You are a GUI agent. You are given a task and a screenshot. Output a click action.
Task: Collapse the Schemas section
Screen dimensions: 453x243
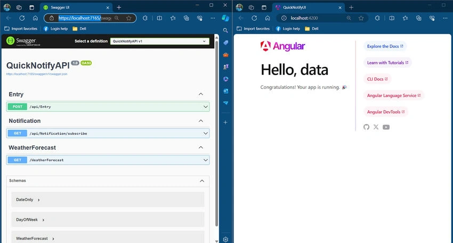coord(202,181)
